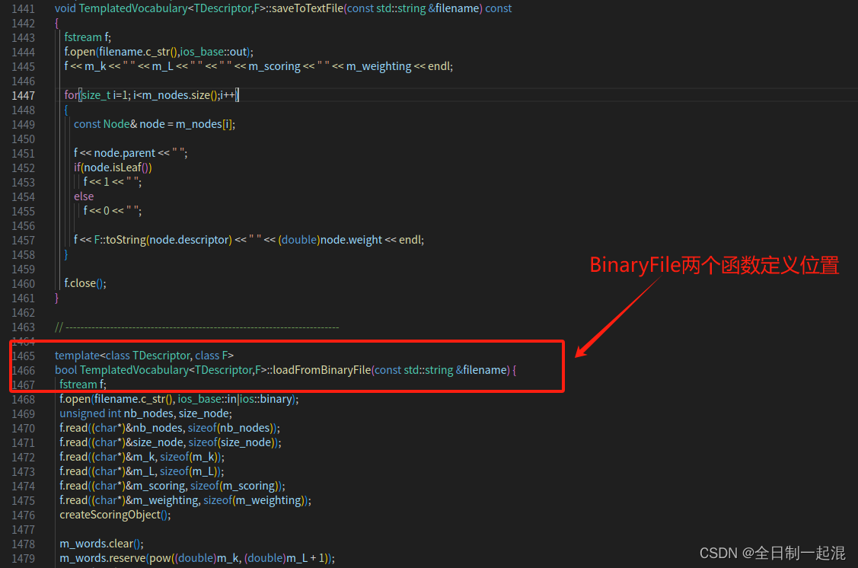Click (double)node.weight expression
The width and height of the screenshot is (858, 568).
tap(330, 240)
